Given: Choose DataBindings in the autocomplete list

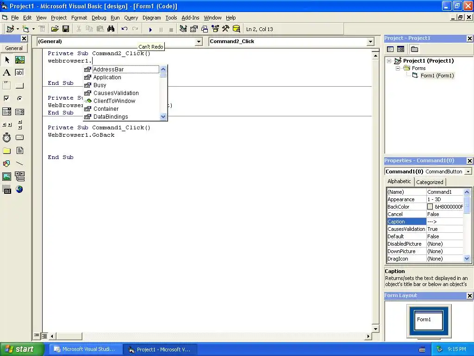Looking at the screenshot, I should (x=111, y=116).
